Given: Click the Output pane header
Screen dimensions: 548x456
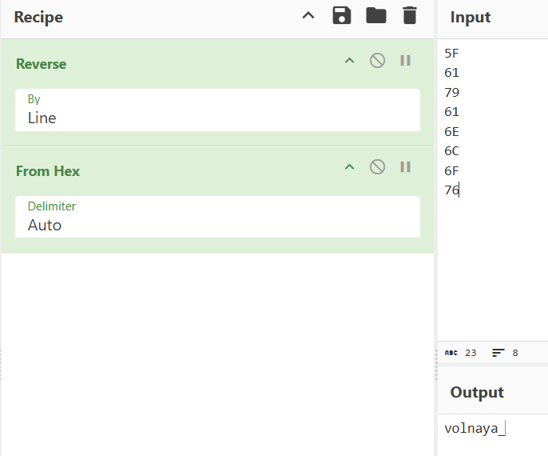Looking at the screenshot, I should pyautogui.click(x=477, y=392).
